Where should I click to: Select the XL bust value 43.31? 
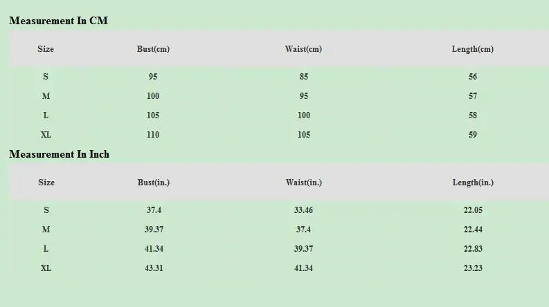154,268
